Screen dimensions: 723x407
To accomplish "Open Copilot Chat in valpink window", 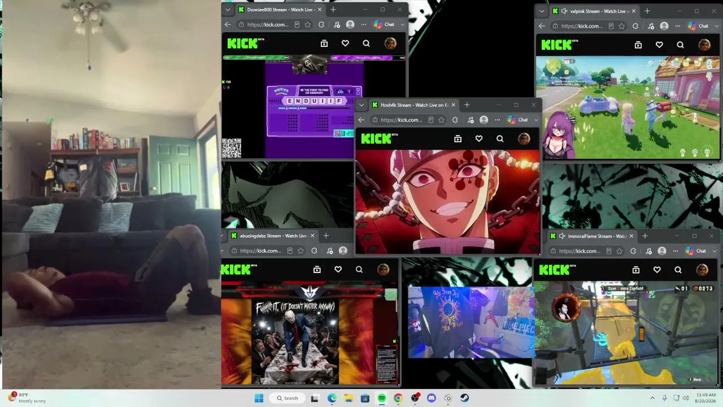I will coord(699,26).
